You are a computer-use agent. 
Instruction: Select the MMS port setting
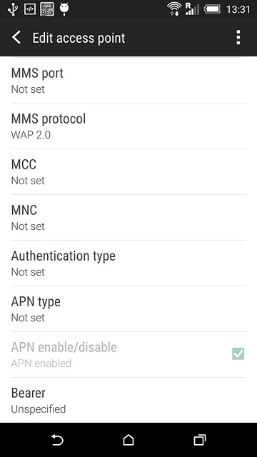click(128, 80)
